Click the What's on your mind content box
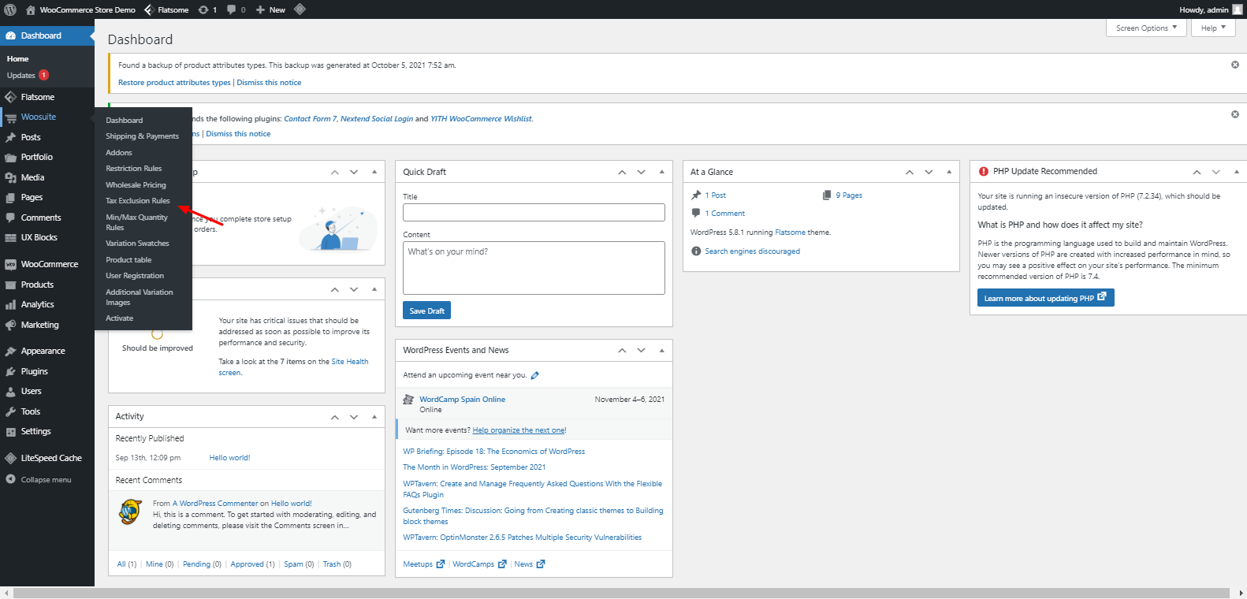Image resolution: width=1247 pixels, height=599 pixels. point(534,268)
